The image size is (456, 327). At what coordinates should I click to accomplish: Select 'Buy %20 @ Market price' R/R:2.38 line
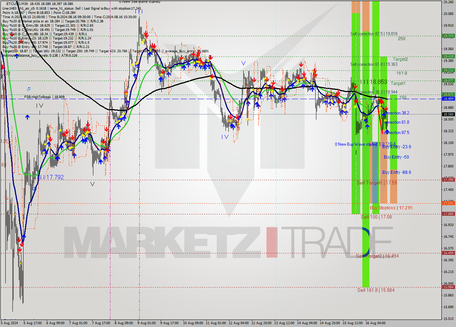(53, 21)
